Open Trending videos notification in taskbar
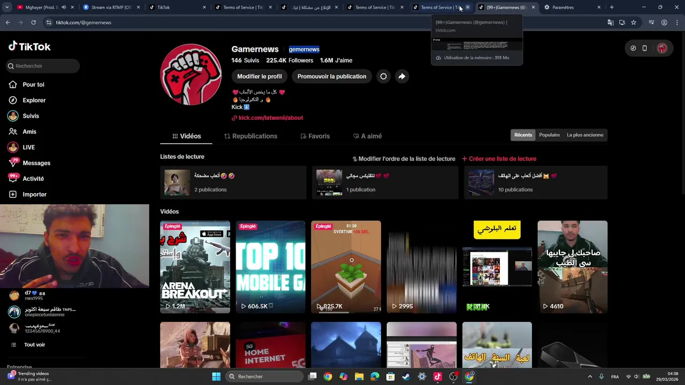 pyautogui.click(x=29, y=376)
